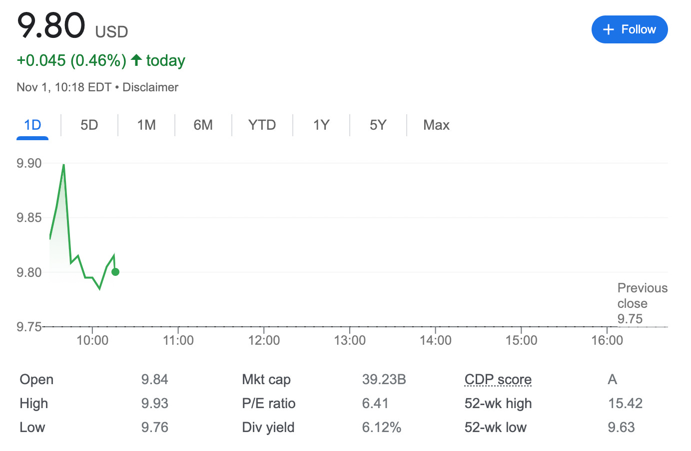Click the chart peak near 9.90
The width and height of the screenshot is (691, 451).
63,165
